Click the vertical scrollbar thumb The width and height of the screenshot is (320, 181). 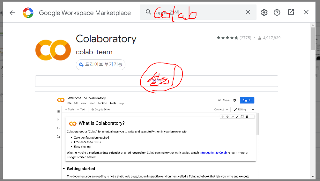tap(313, 39)
